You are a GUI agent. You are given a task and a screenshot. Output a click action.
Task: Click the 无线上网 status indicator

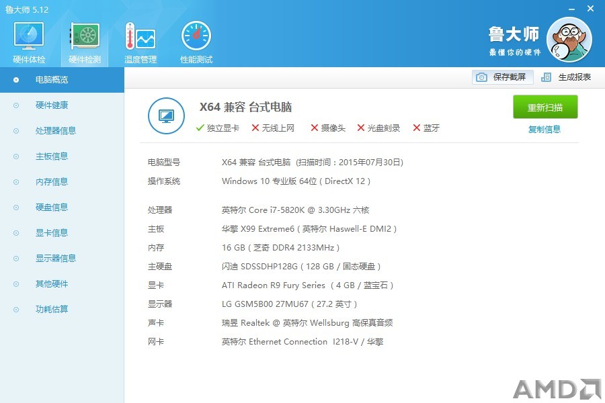(273, 128)
